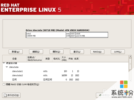134x100 pixels.
Task: Sort by 类型 type column header
Action: [x=47, y=59]
